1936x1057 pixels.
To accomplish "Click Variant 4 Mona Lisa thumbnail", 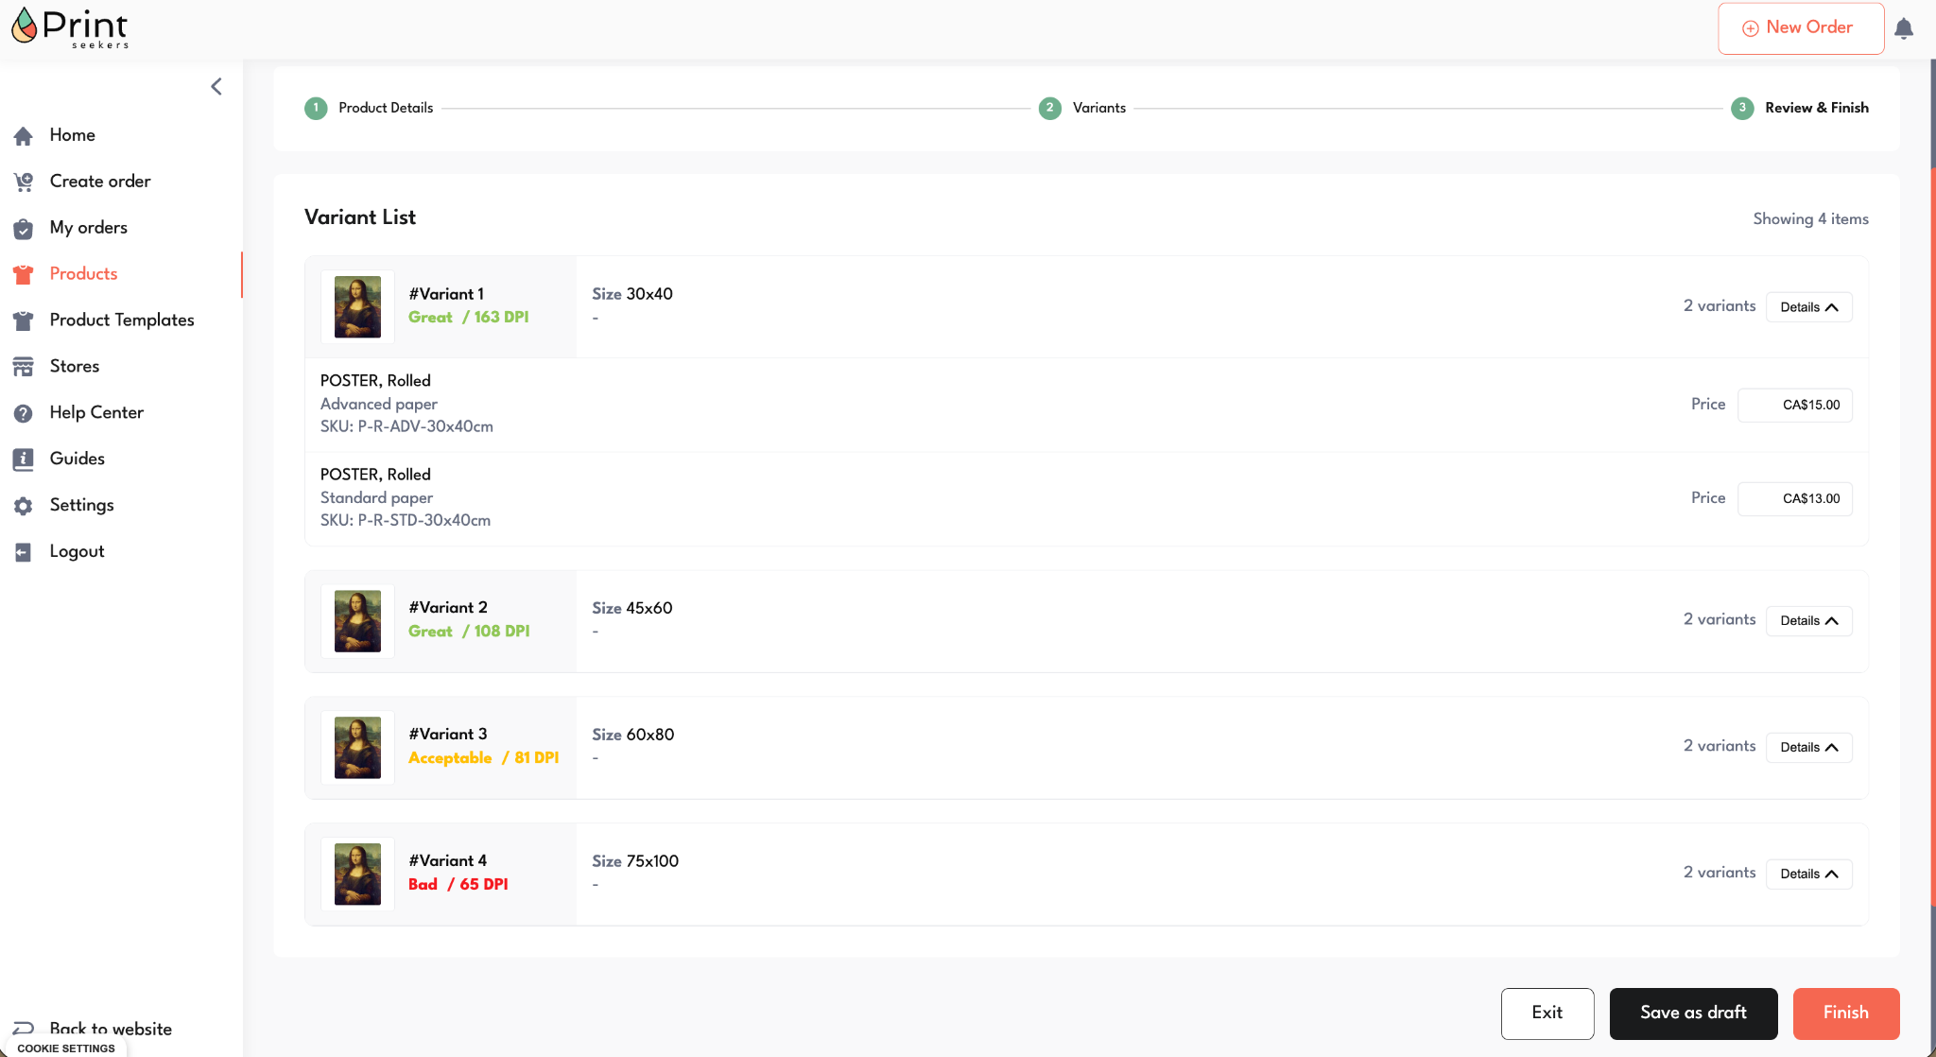I will [357, 875].
